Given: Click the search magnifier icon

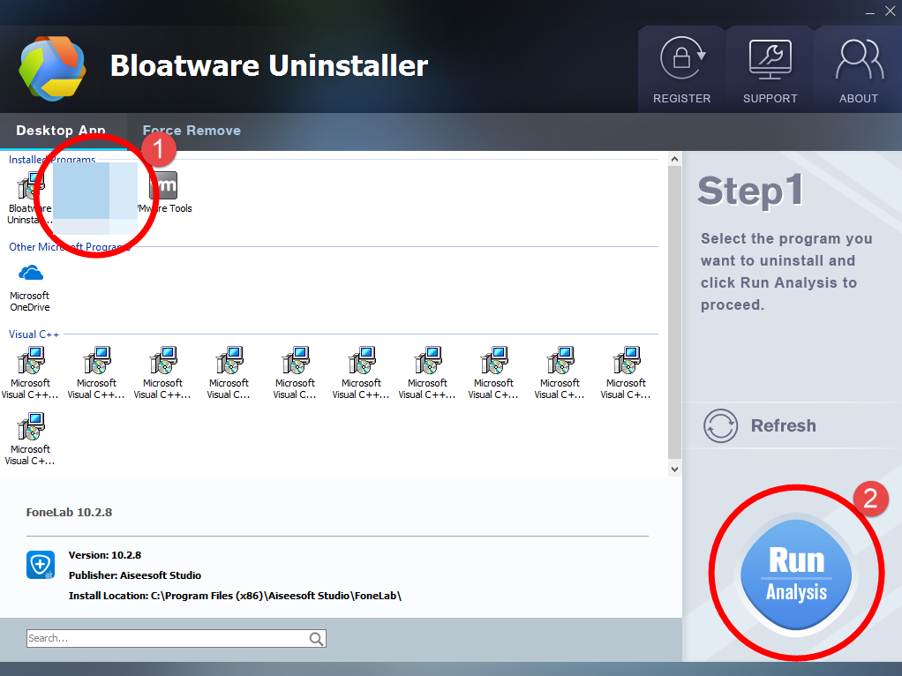Looking at the screenshot, I should (x=316, y=639).
